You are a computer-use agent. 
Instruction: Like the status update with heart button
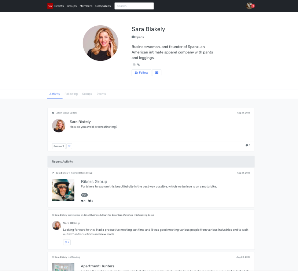pos(69,146)
